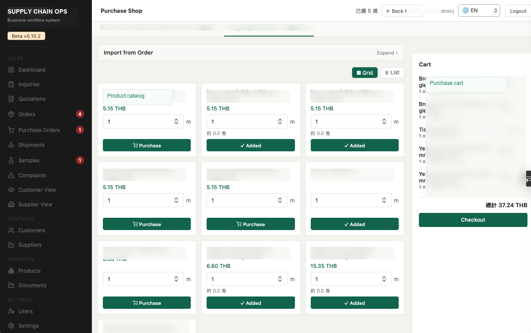Click the 6.60 THB price text
This screenshot has width=531, height=333.
218,266
